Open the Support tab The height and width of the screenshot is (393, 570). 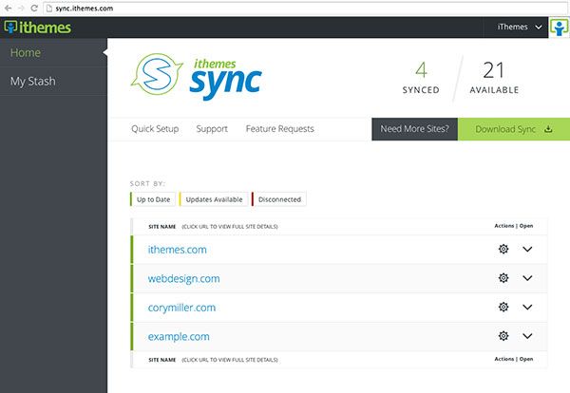click(212, 129)
